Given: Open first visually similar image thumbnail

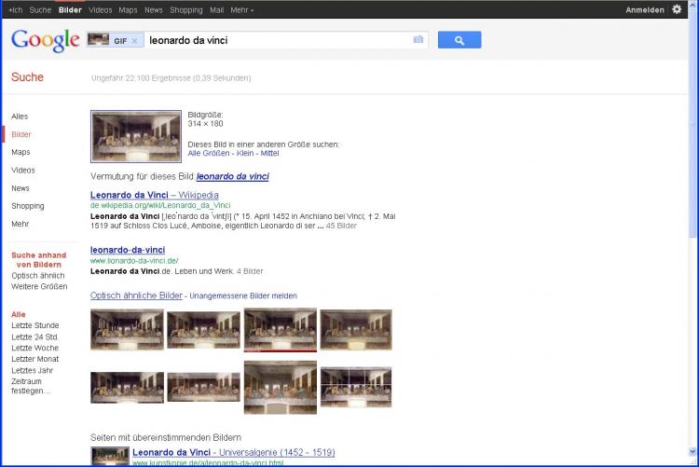Looking at the screenshot, I should coord(127,329).
